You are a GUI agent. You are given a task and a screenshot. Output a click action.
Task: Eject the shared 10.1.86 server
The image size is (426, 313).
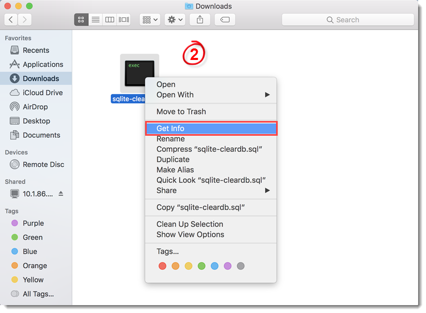tap(61, 194)
